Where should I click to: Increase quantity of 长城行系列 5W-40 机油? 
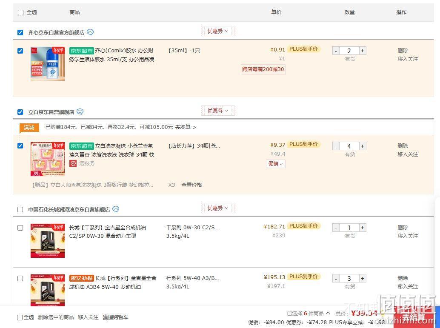(x=363, y=278)
